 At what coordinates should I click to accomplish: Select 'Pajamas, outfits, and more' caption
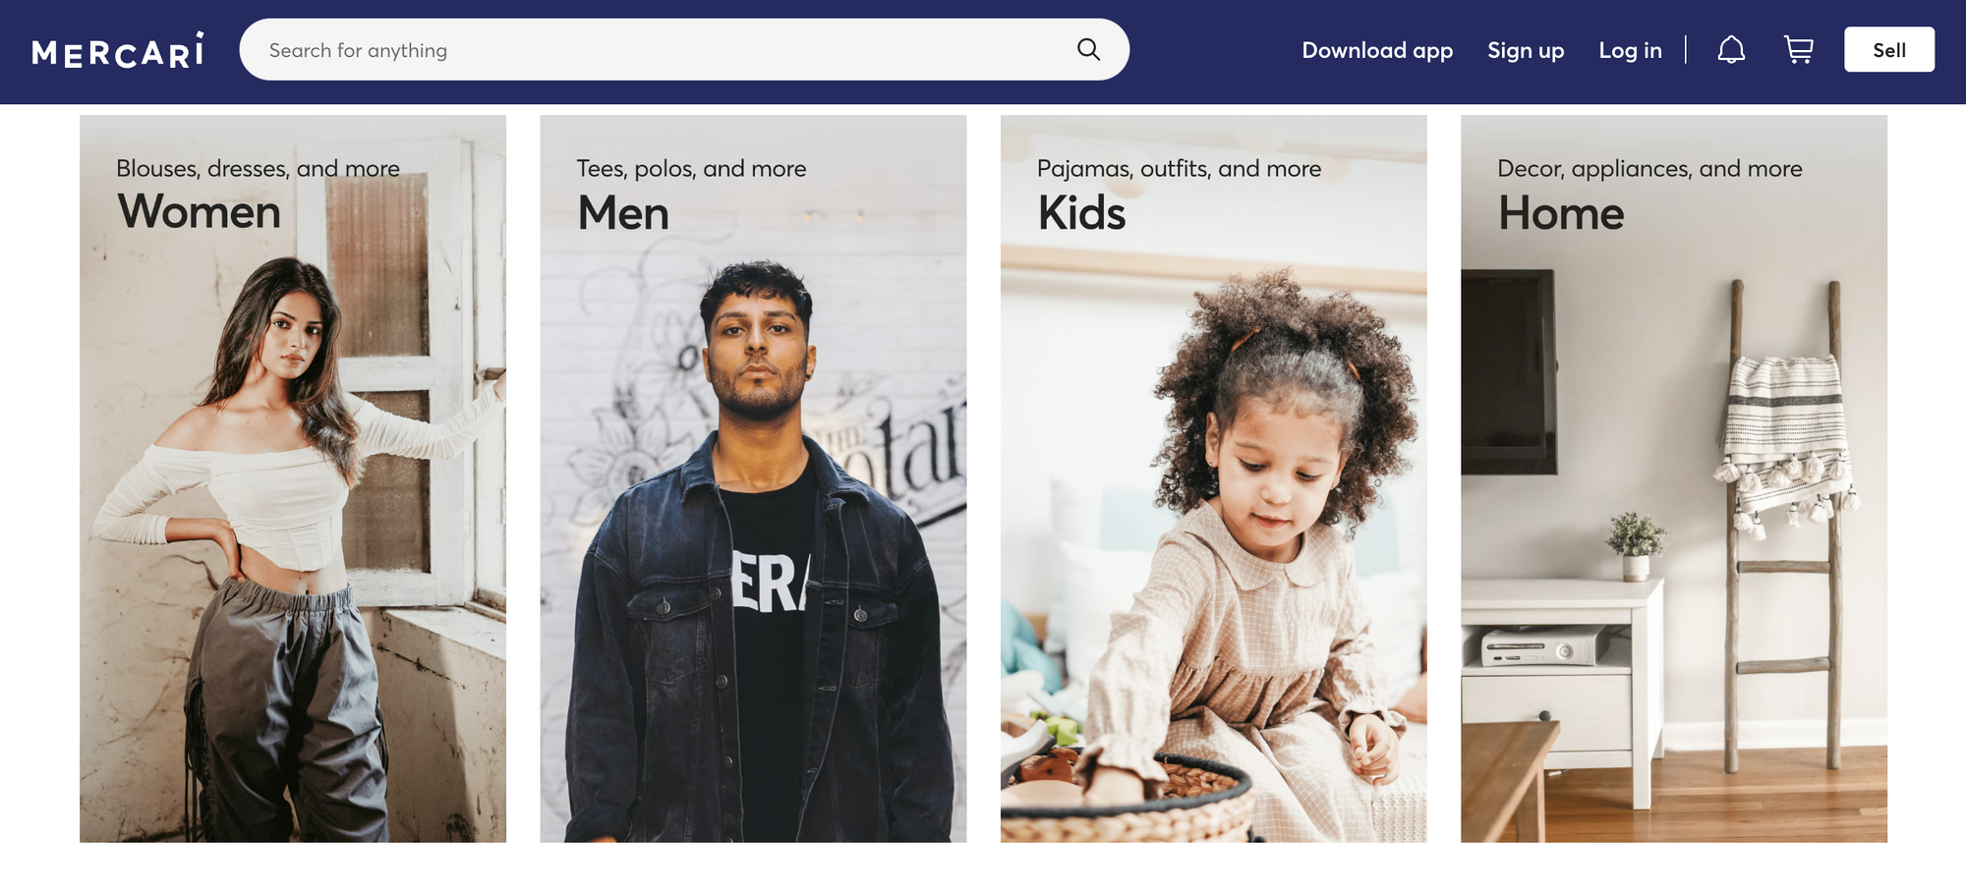[x=1179, y=168]
